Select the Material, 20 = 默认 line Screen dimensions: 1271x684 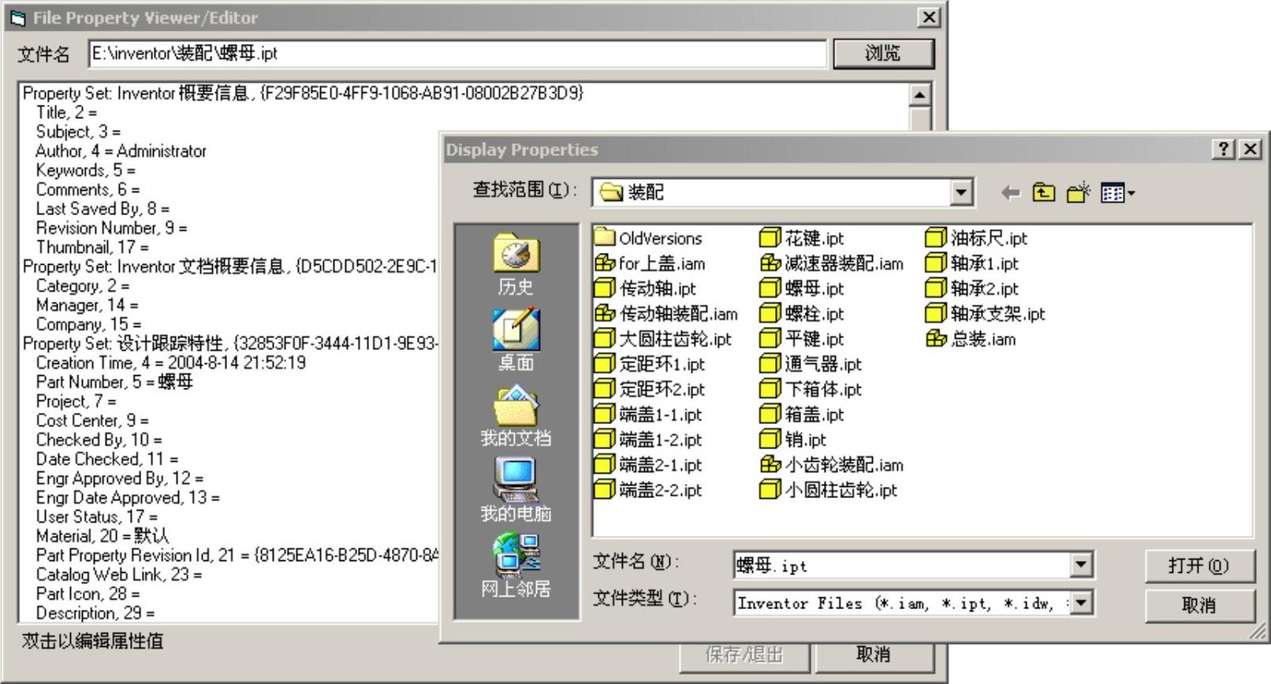tap(102, 536)
